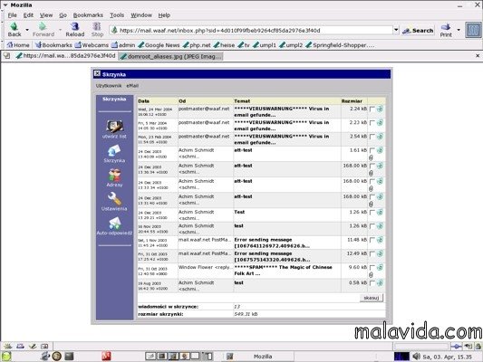Check the box for Fri 5 Mar virus message

click(372, 123)
